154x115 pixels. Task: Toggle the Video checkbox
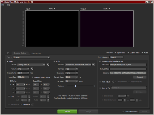click(7, 61)
